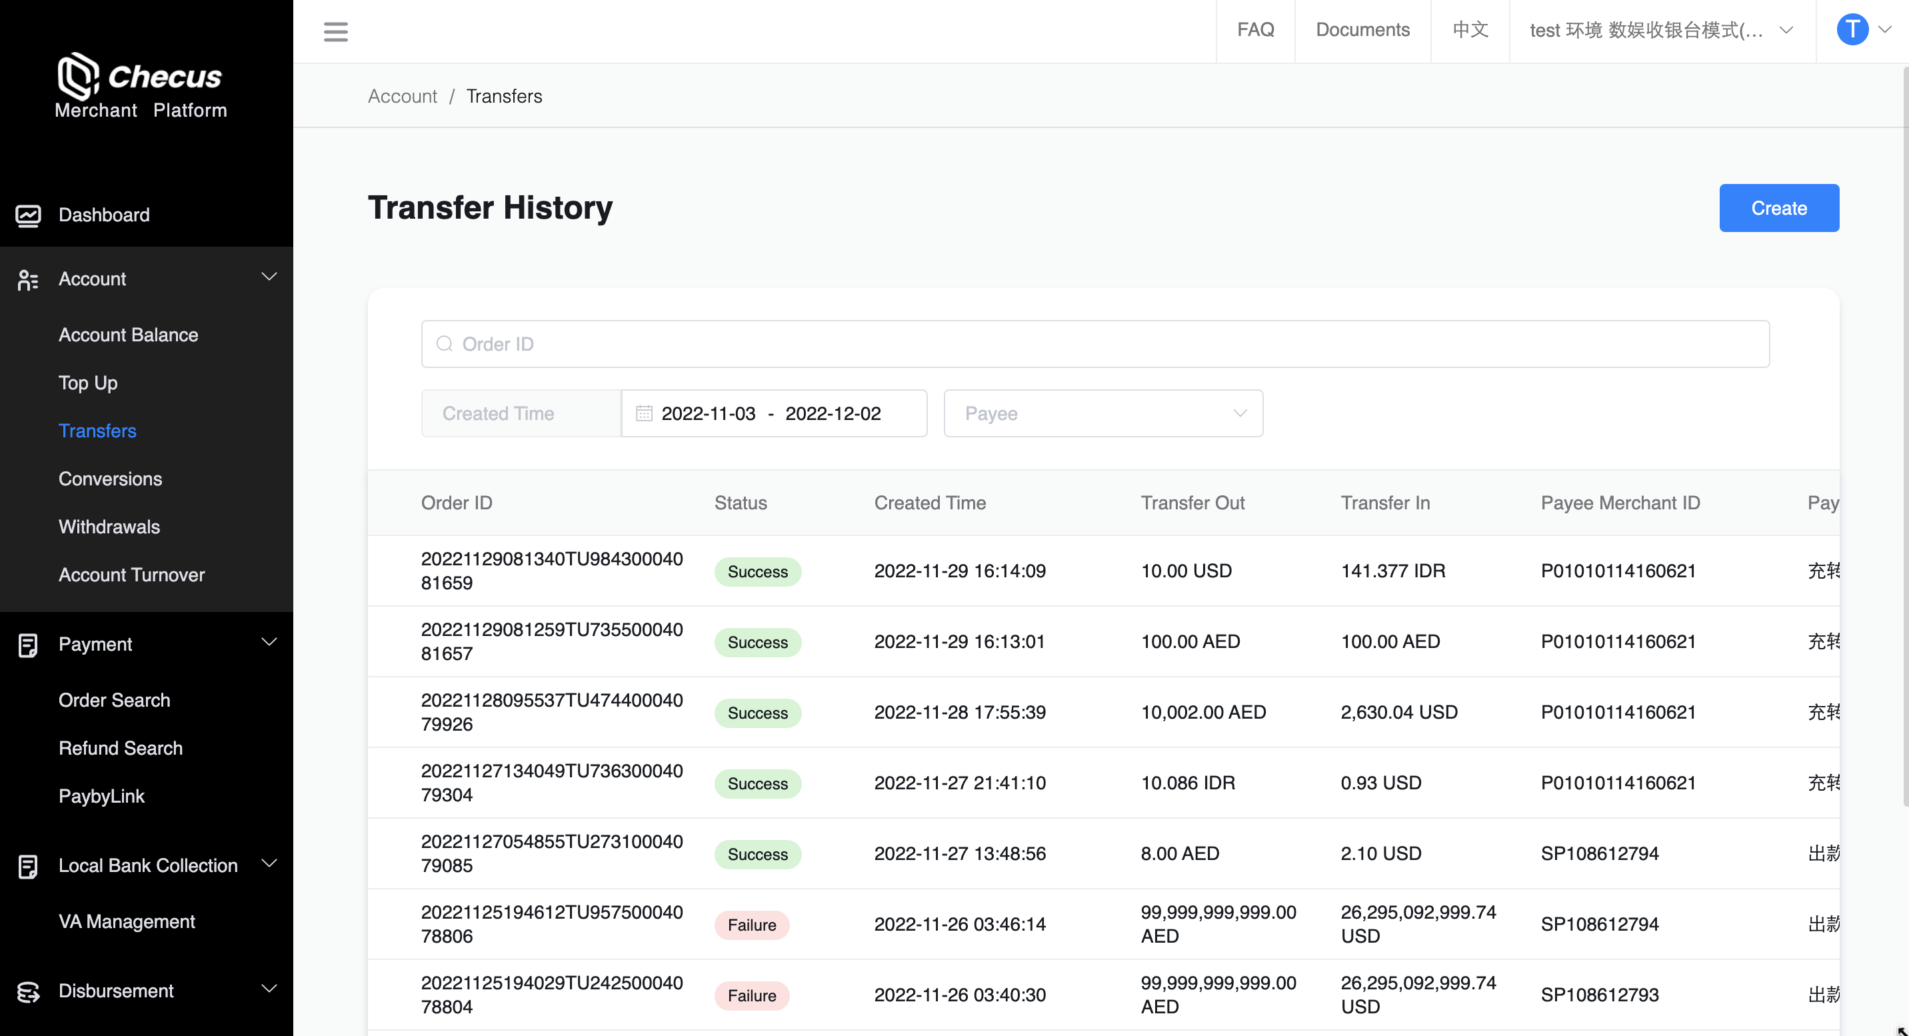Click the hamburger menu collapse icon

click(x=336, y=31)
